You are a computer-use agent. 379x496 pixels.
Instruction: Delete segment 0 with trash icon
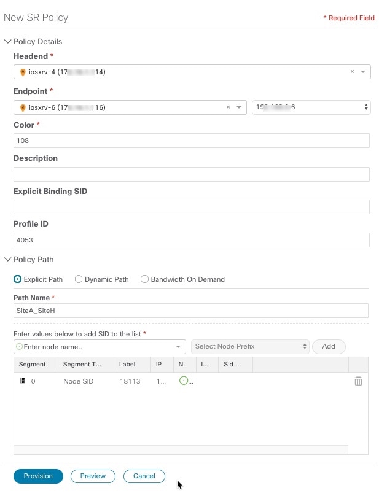coord(358,381)
